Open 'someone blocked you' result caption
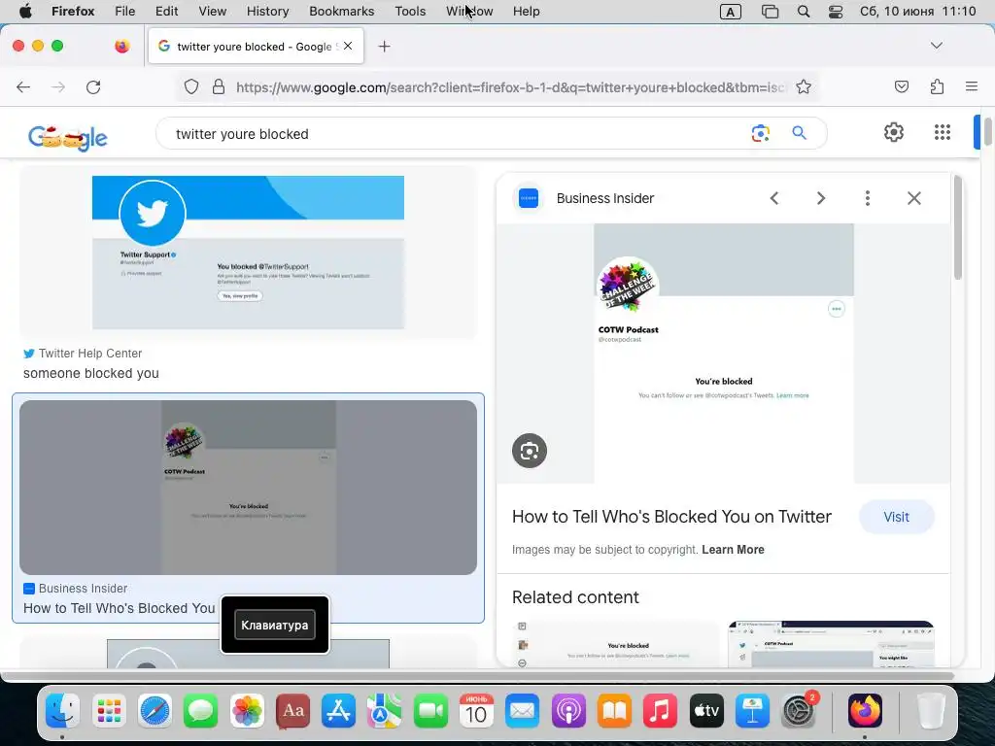995x746 pixels. point(90,373)
